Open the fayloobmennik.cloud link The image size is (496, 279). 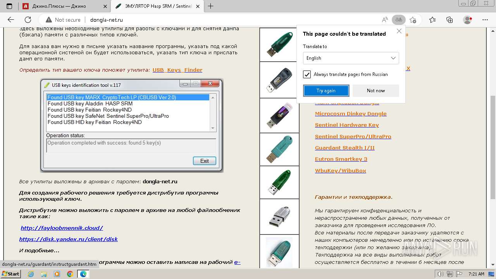click(62, 228)
